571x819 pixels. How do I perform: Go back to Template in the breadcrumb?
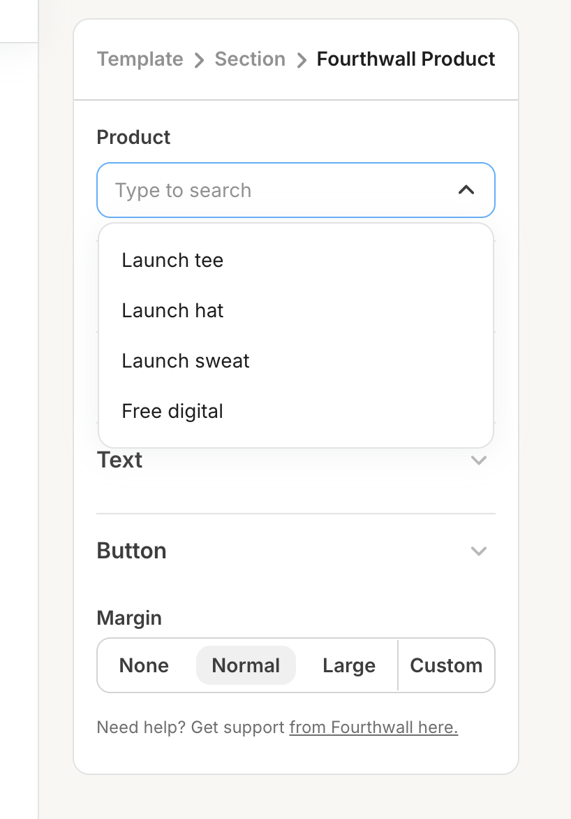pos(140,59)
